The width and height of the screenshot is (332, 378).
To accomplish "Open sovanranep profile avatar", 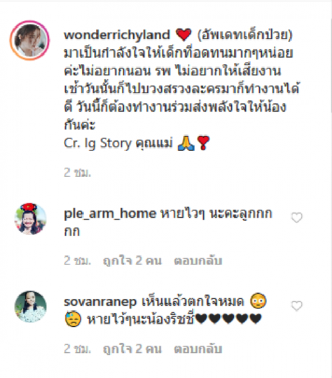I will coord(30,307).
